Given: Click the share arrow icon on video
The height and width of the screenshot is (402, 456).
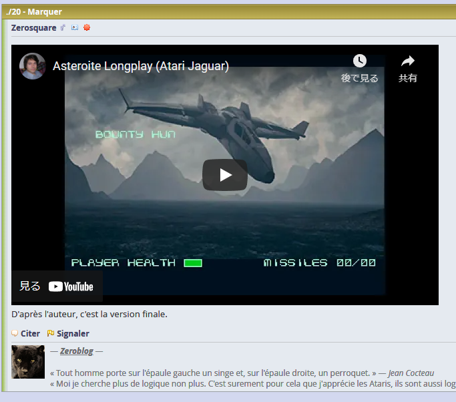Looking at the screenshot, I should [408, 61].
